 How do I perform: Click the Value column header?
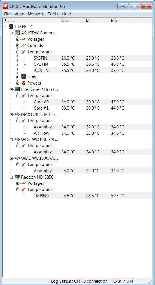click(x=72, y=20)
